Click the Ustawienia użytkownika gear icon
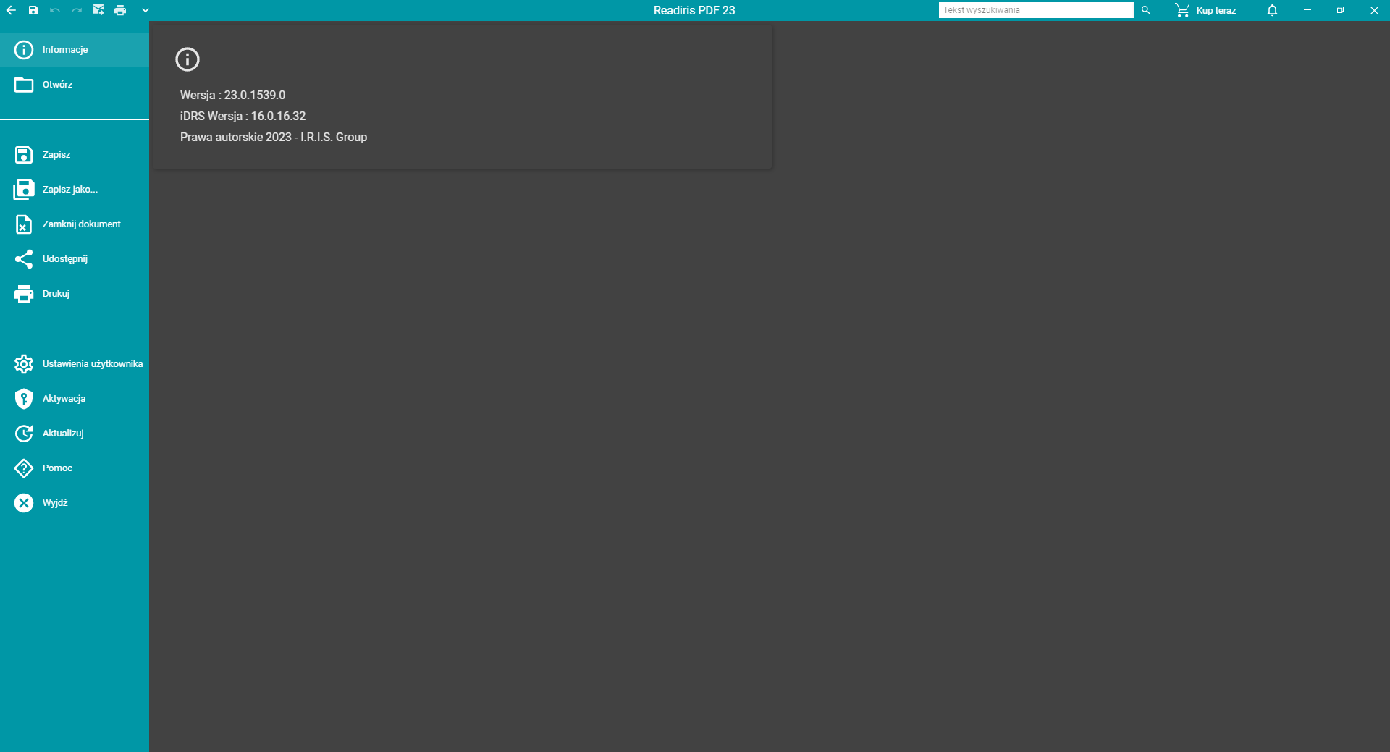 coord(24,364)
